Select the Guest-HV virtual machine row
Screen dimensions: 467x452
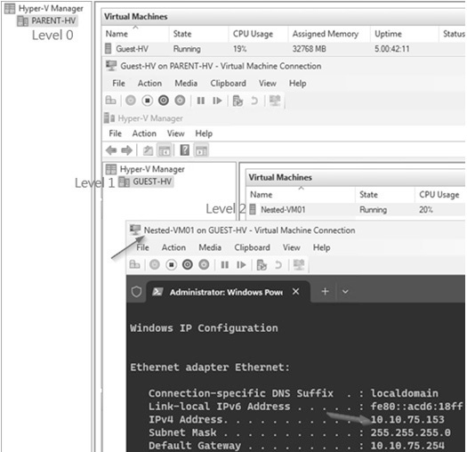[284, 49]
